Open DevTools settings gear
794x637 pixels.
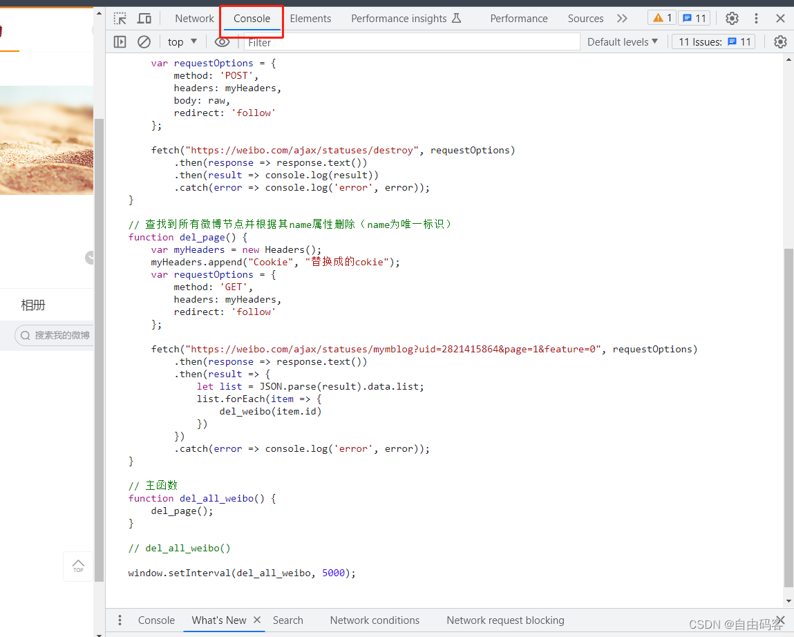pos(732,19)
